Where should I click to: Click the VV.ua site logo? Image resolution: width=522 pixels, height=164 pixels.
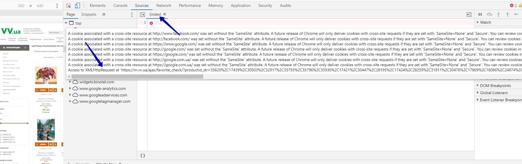[x=11, y=31]
